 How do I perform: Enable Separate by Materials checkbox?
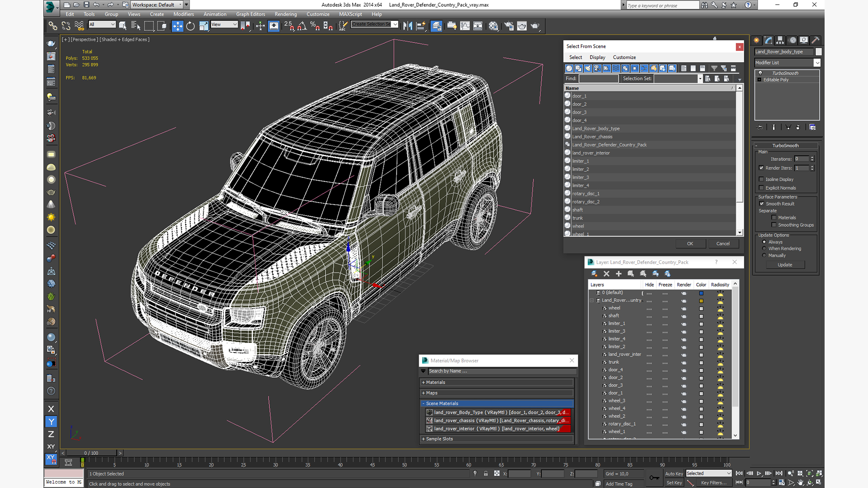[774, 218]
